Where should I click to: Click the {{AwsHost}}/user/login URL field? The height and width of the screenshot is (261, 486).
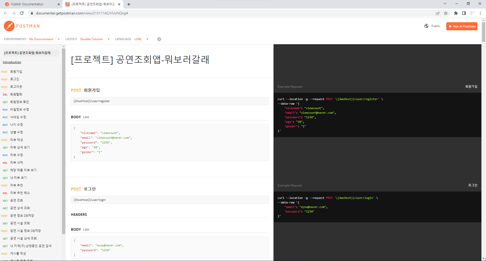click(170, 200)
